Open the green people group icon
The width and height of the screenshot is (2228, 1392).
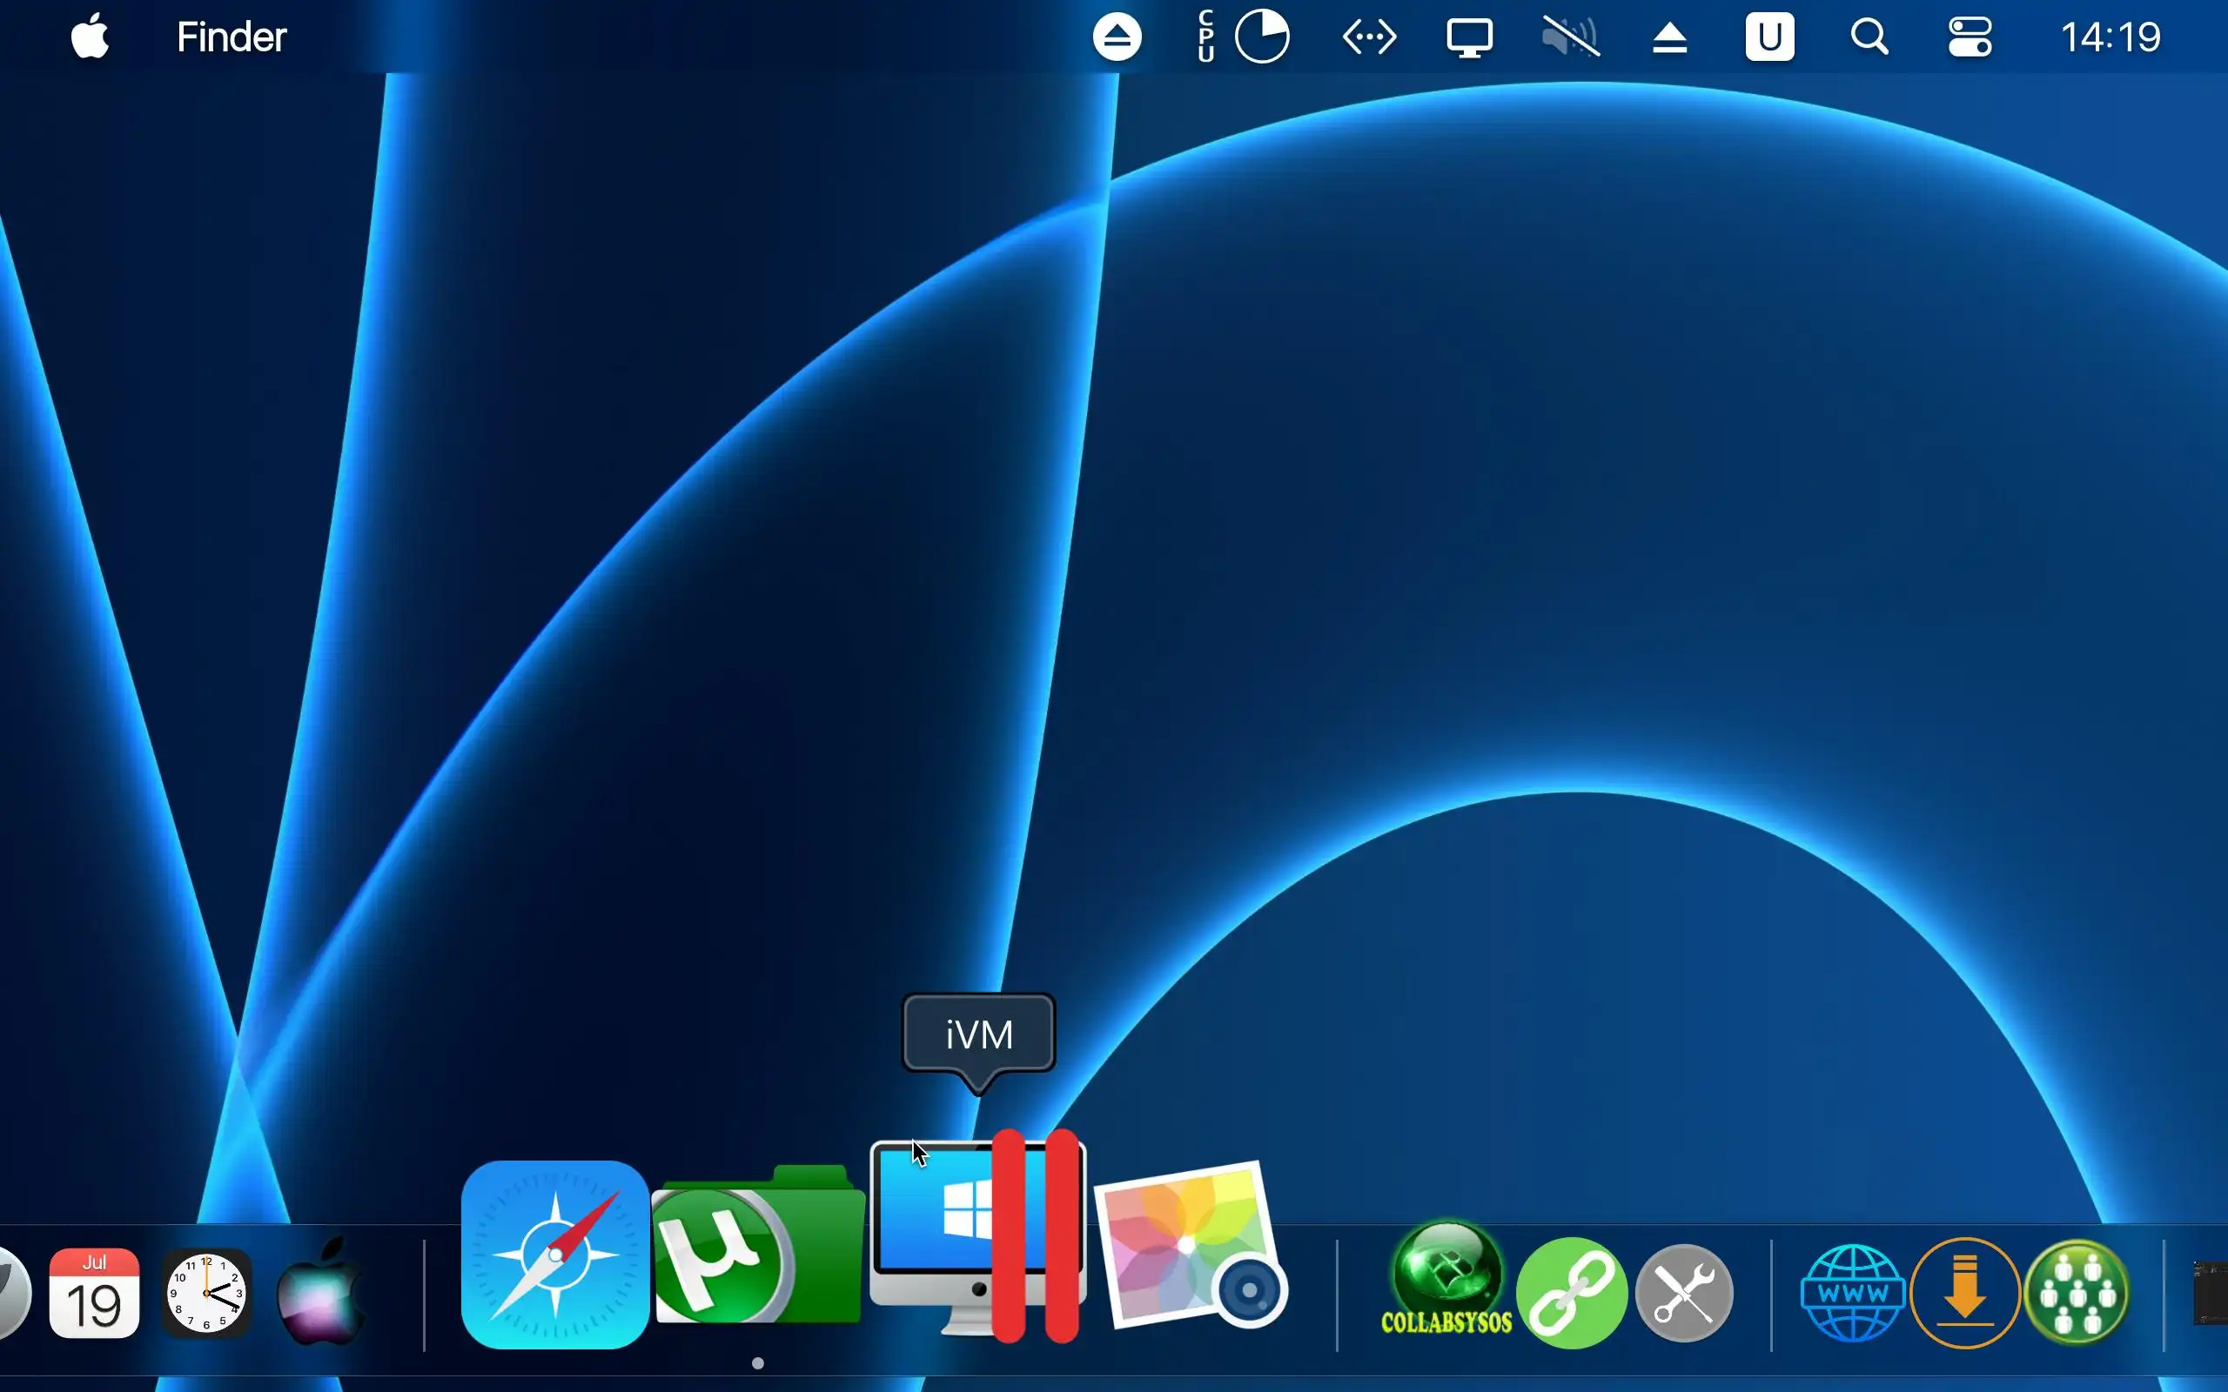(2077, 1292)
